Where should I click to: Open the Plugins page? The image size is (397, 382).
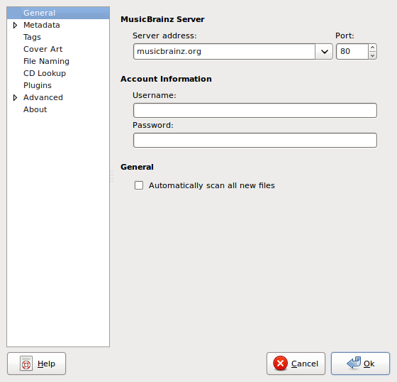(x=38, y=85)
